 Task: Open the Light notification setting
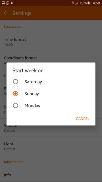pyautogui.click(x=51, y=146)
